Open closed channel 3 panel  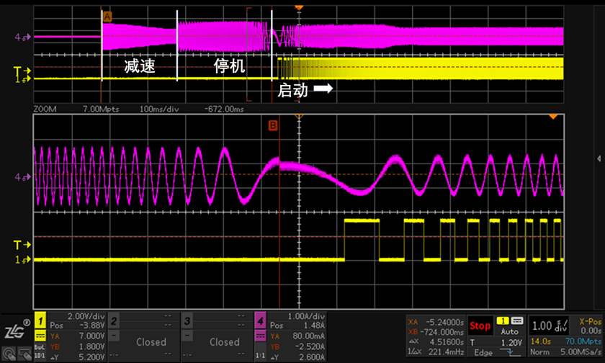(224, 341)
